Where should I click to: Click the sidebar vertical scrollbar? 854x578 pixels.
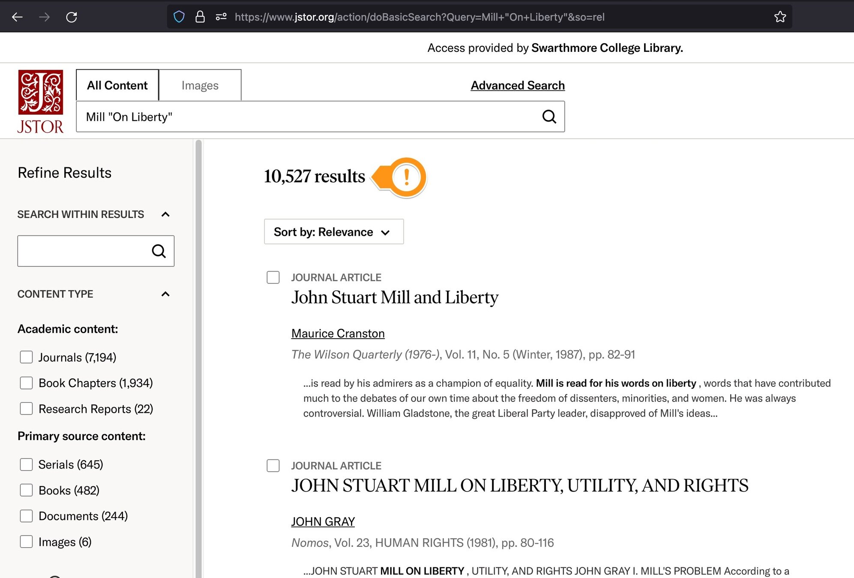point(198,343)
